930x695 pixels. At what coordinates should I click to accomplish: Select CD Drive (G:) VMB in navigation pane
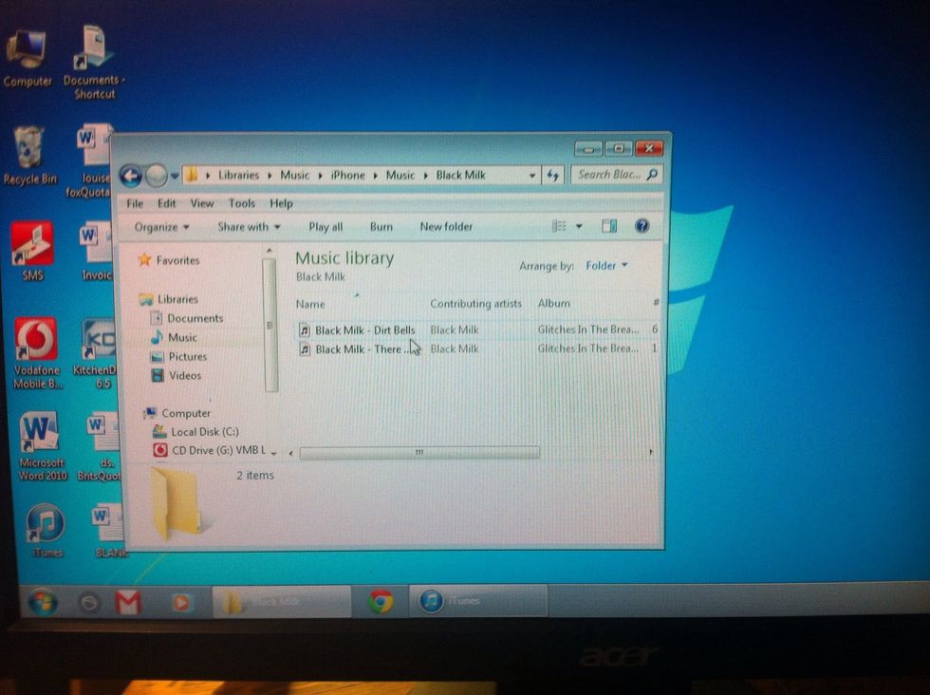[210, 450]
